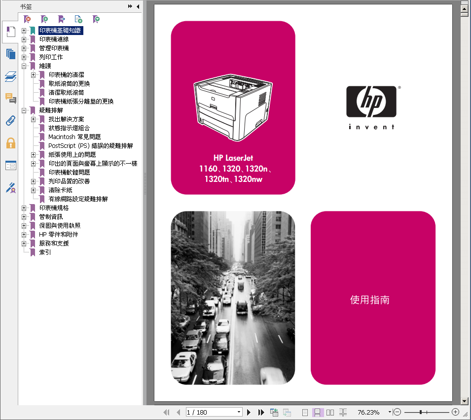Expand all bookmarks panel arrows icon
The height and width of the screenshot is (420, 471).
coord(130,6)
